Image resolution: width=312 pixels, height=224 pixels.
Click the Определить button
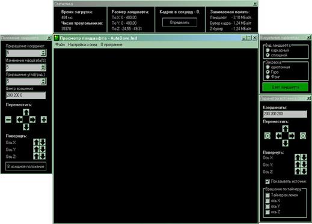pos(180,22)
